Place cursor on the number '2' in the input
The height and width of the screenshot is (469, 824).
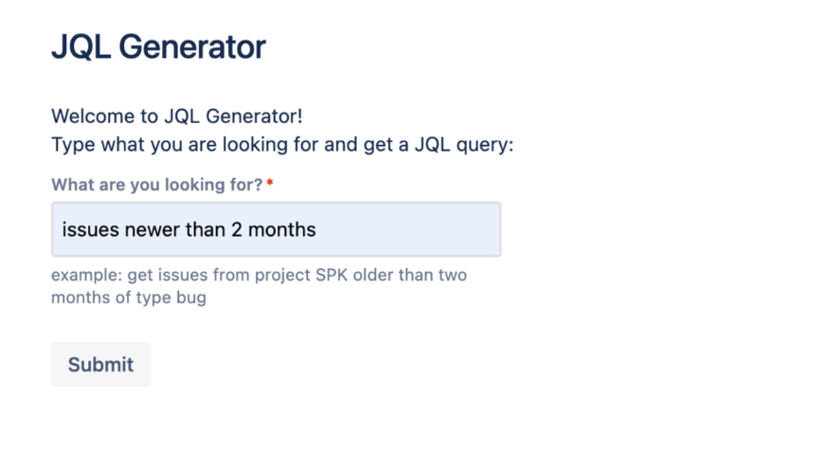[237, 229]
